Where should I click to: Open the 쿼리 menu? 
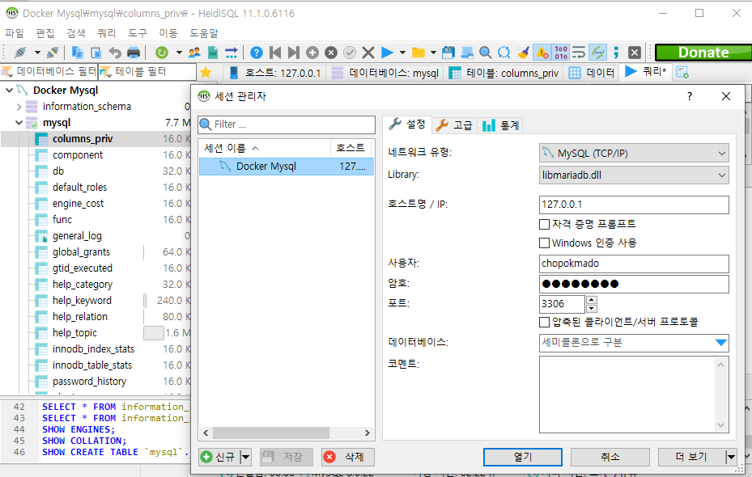[x=107, y=33]
